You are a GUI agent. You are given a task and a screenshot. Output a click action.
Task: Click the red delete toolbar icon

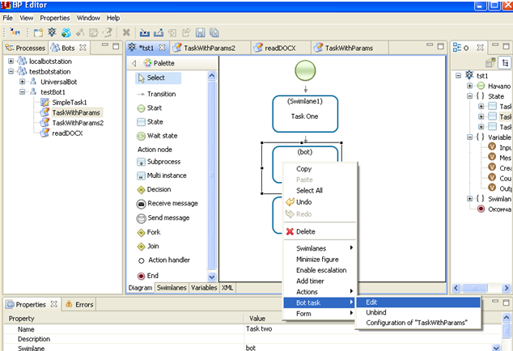tap(126, 33)
